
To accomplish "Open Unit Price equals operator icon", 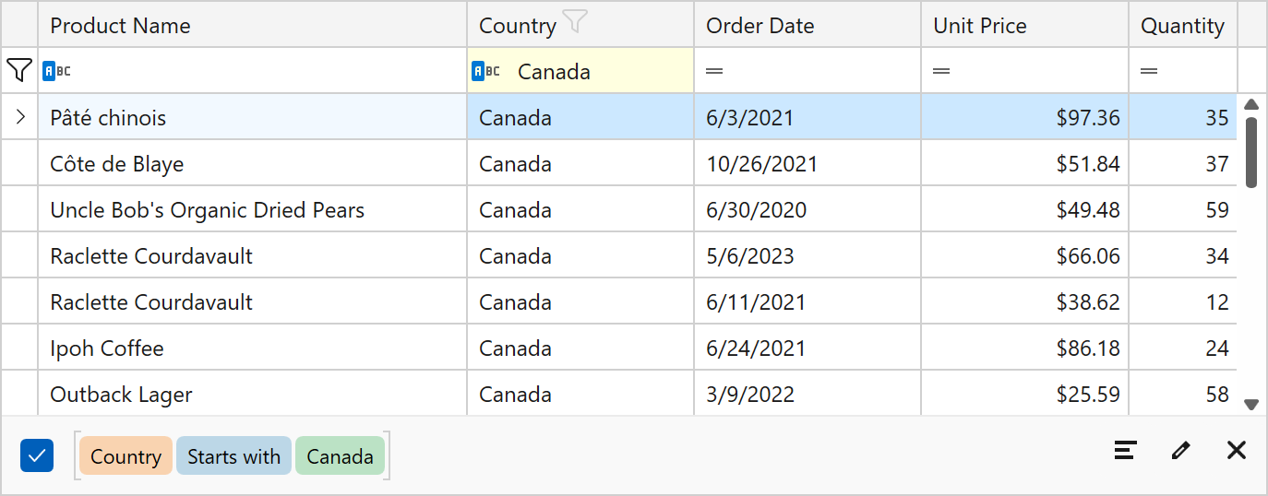I will (941, 71).
